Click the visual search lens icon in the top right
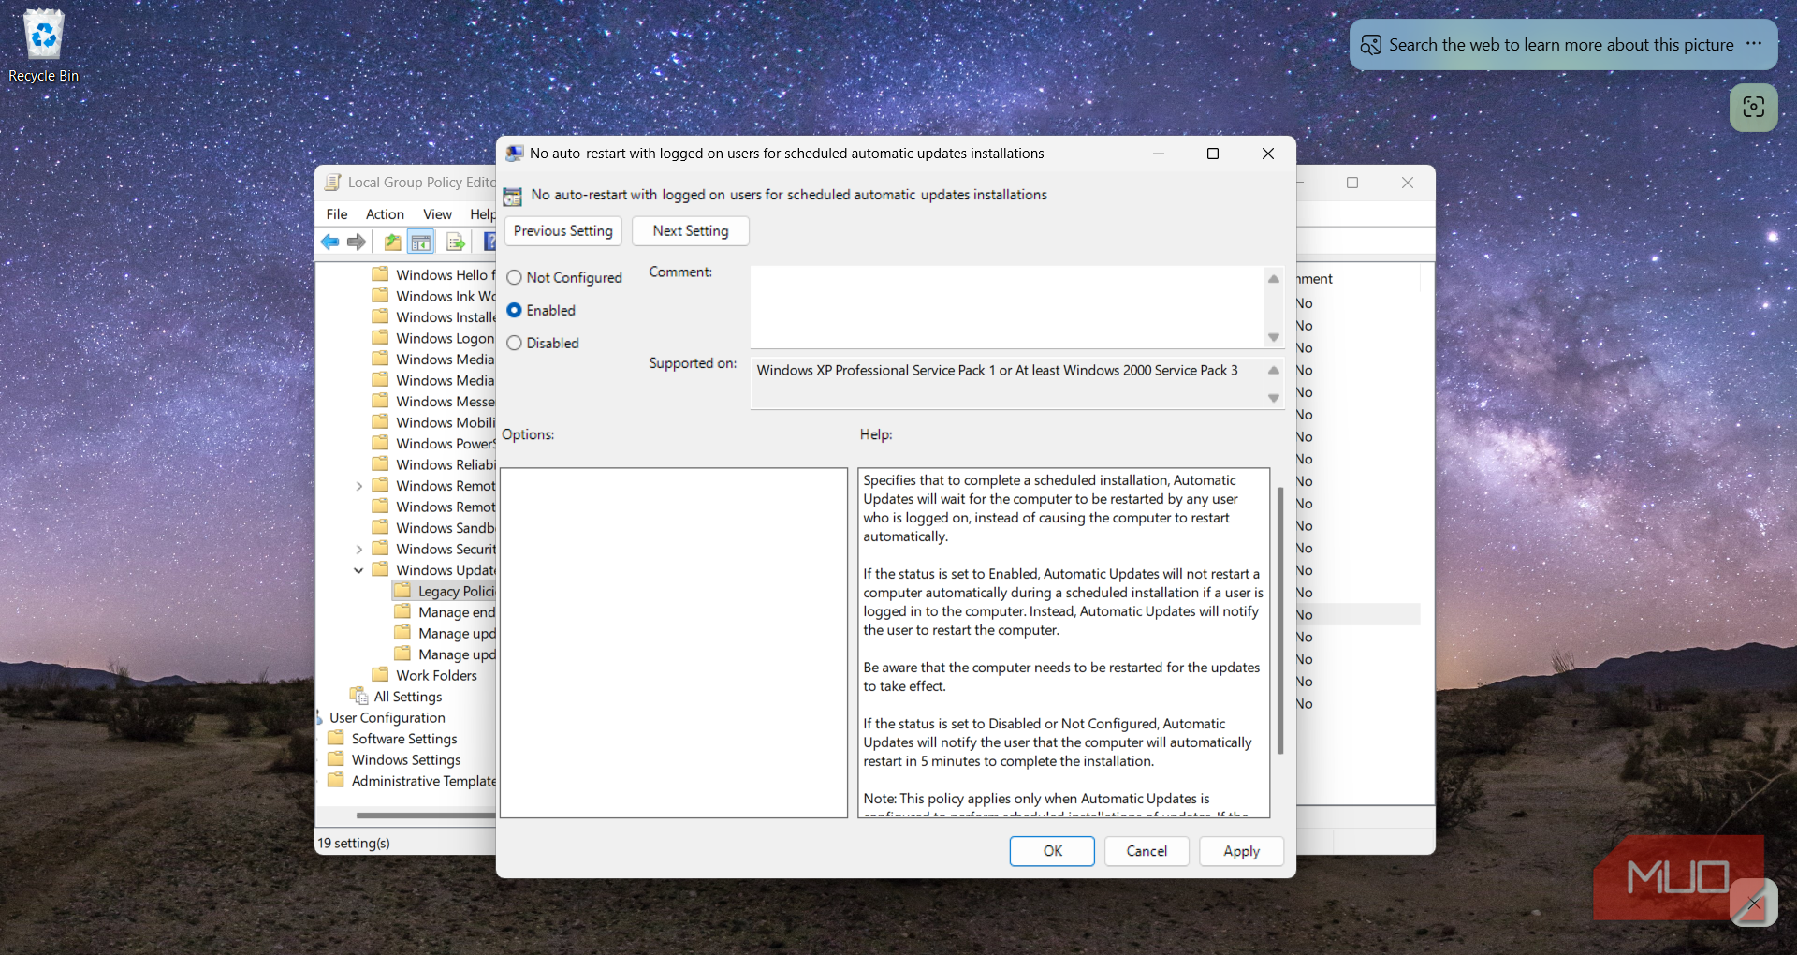This screenshot has height=955, width=1797. [x=1753, y=107]
